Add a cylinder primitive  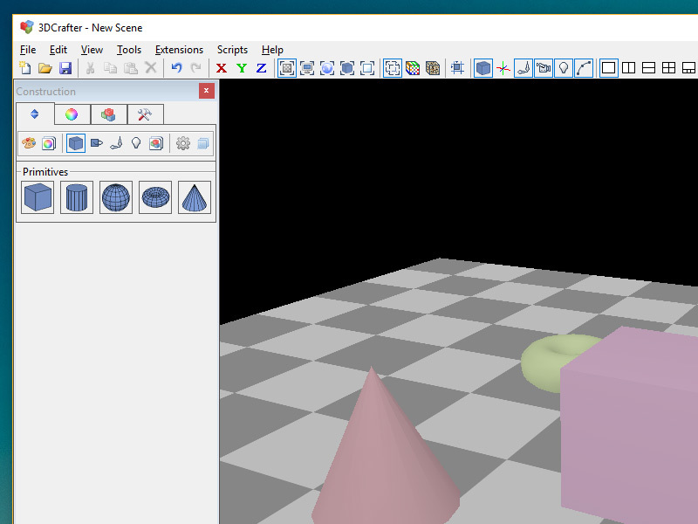(x=77, y=197)
